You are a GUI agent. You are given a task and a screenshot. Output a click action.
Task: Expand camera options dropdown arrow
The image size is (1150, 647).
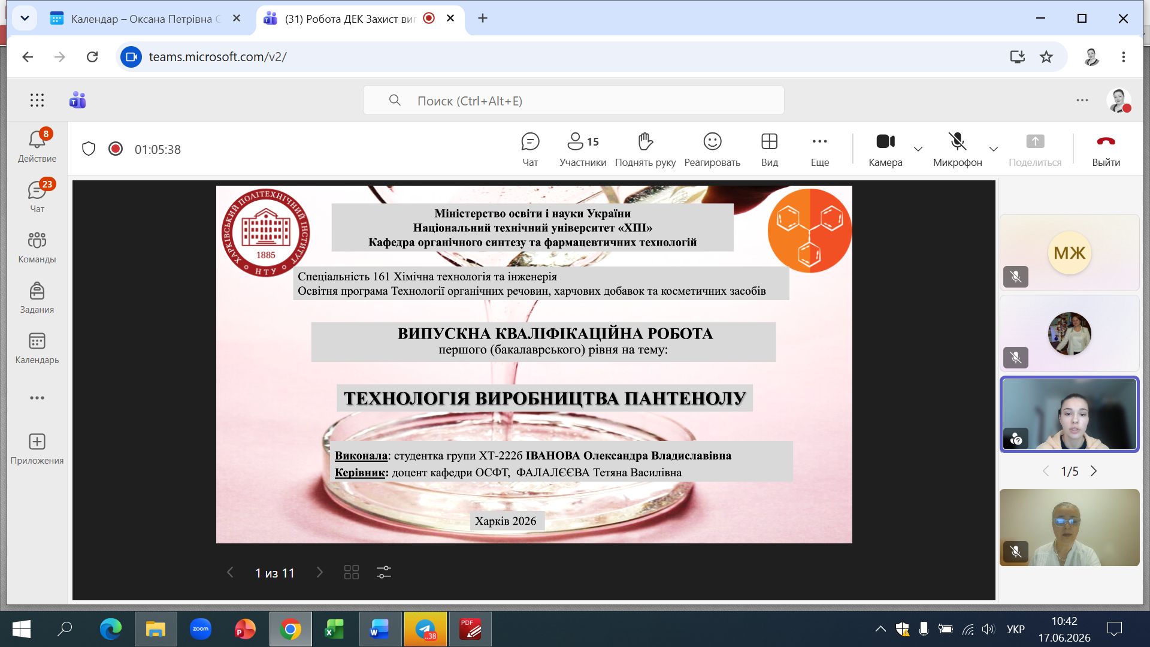coord(918,149)
